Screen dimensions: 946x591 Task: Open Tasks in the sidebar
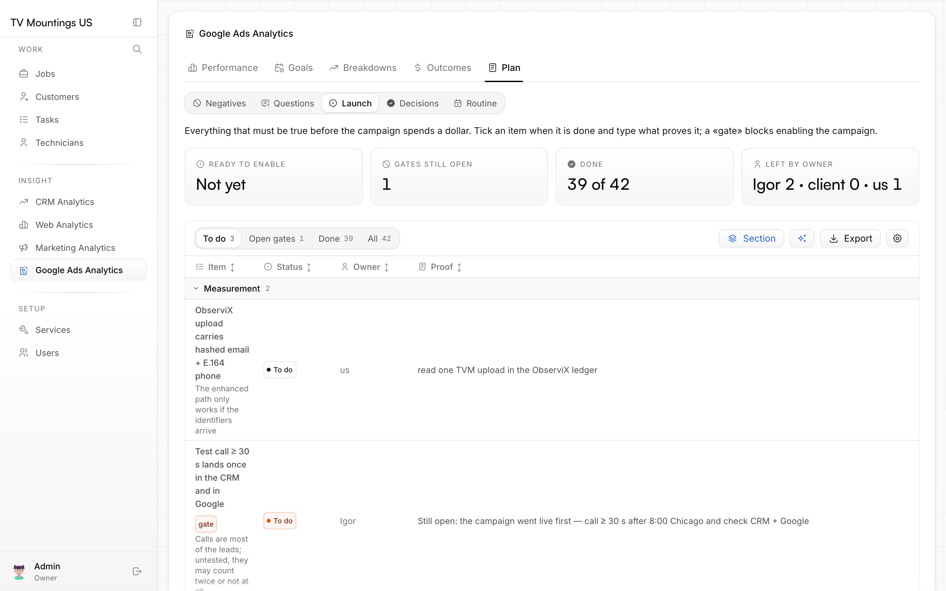click(78, 120)
